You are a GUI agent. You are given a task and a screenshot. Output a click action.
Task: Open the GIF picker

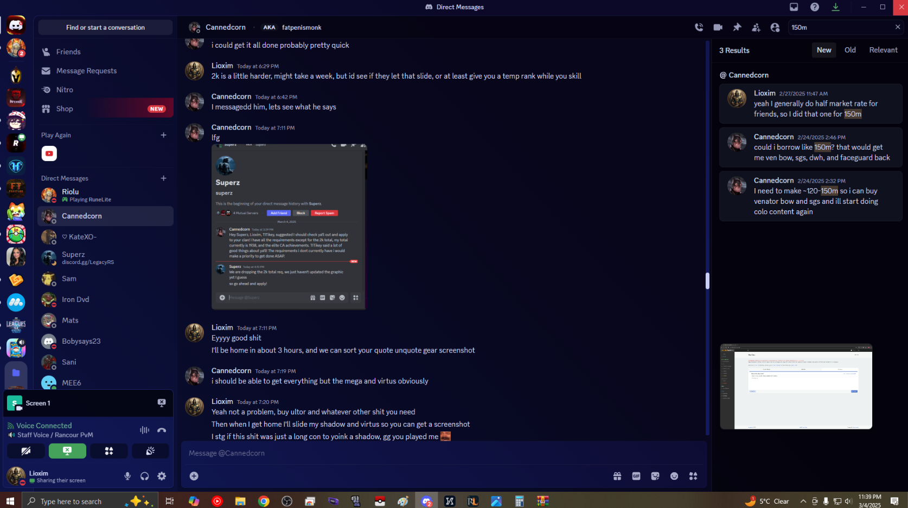636,476
